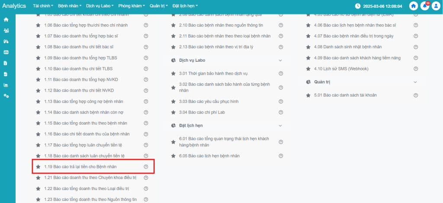Mark 6.05 Báo cáo lịch hẹn as favorite
This screenshot has width=443, height=203.
coord(173,155)
